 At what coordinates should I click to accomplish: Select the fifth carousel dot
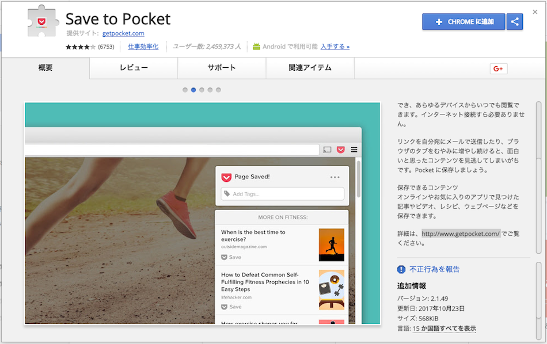pyautogui.click(x=218, y=90)
